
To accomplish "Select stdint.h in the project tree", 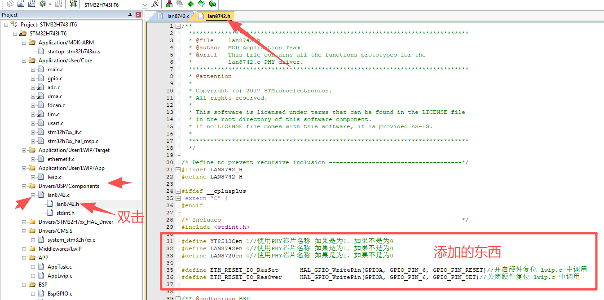I will pyautogui.click(x=65, y=213).
